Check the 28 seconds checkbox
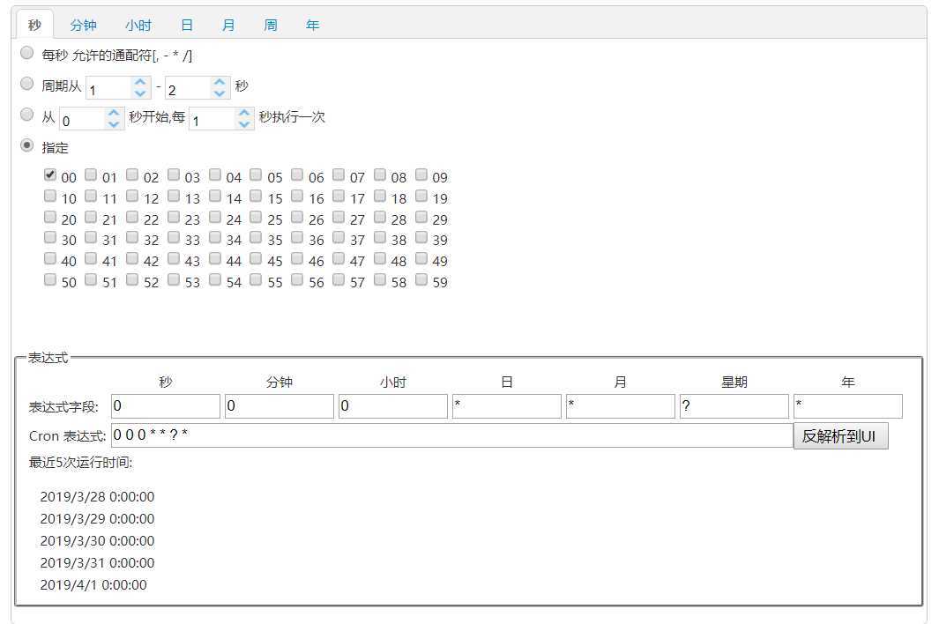Screen dimensions: 939x624 point(380,216)
